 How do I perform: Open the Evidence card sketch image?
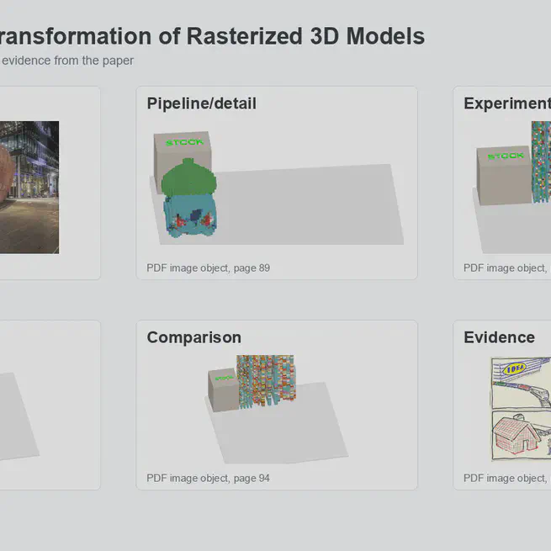point(521,409)
